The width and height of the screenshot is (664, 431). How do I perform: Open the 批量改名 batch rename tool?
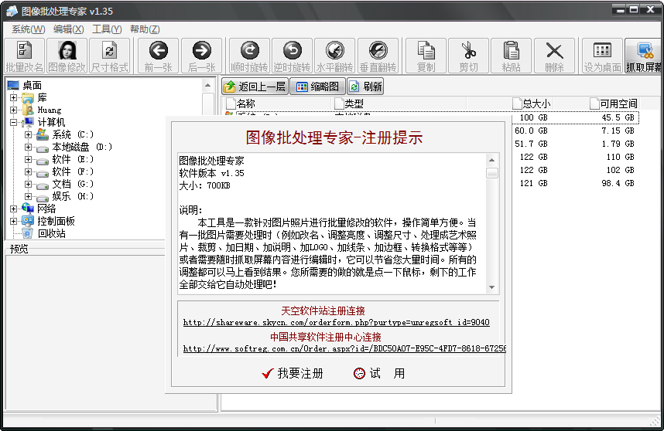coord(24,56)
